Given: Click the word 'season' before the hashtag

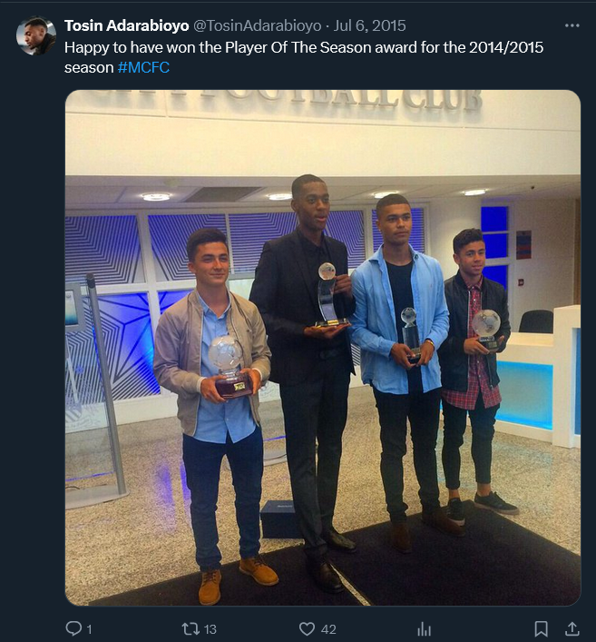Looking at the screenshot, I should (89, 67).
